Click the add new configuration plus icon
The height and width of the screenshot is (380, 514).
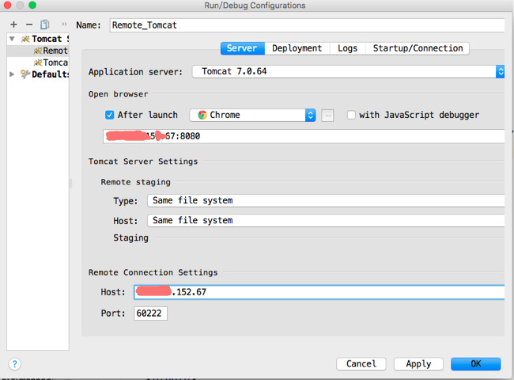click(13, 25)
